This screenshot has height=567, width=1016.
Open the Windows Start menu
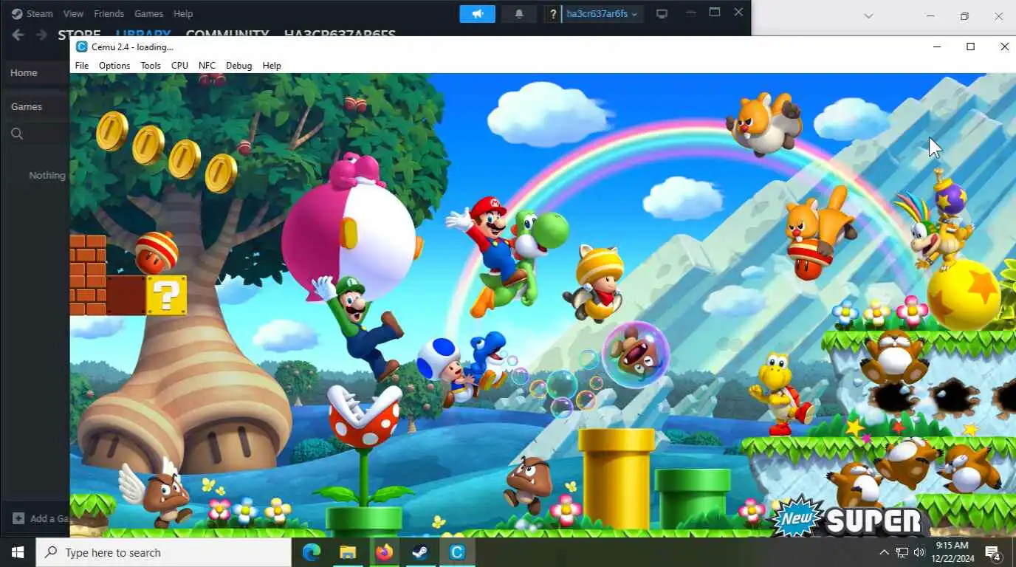point(18,552)
